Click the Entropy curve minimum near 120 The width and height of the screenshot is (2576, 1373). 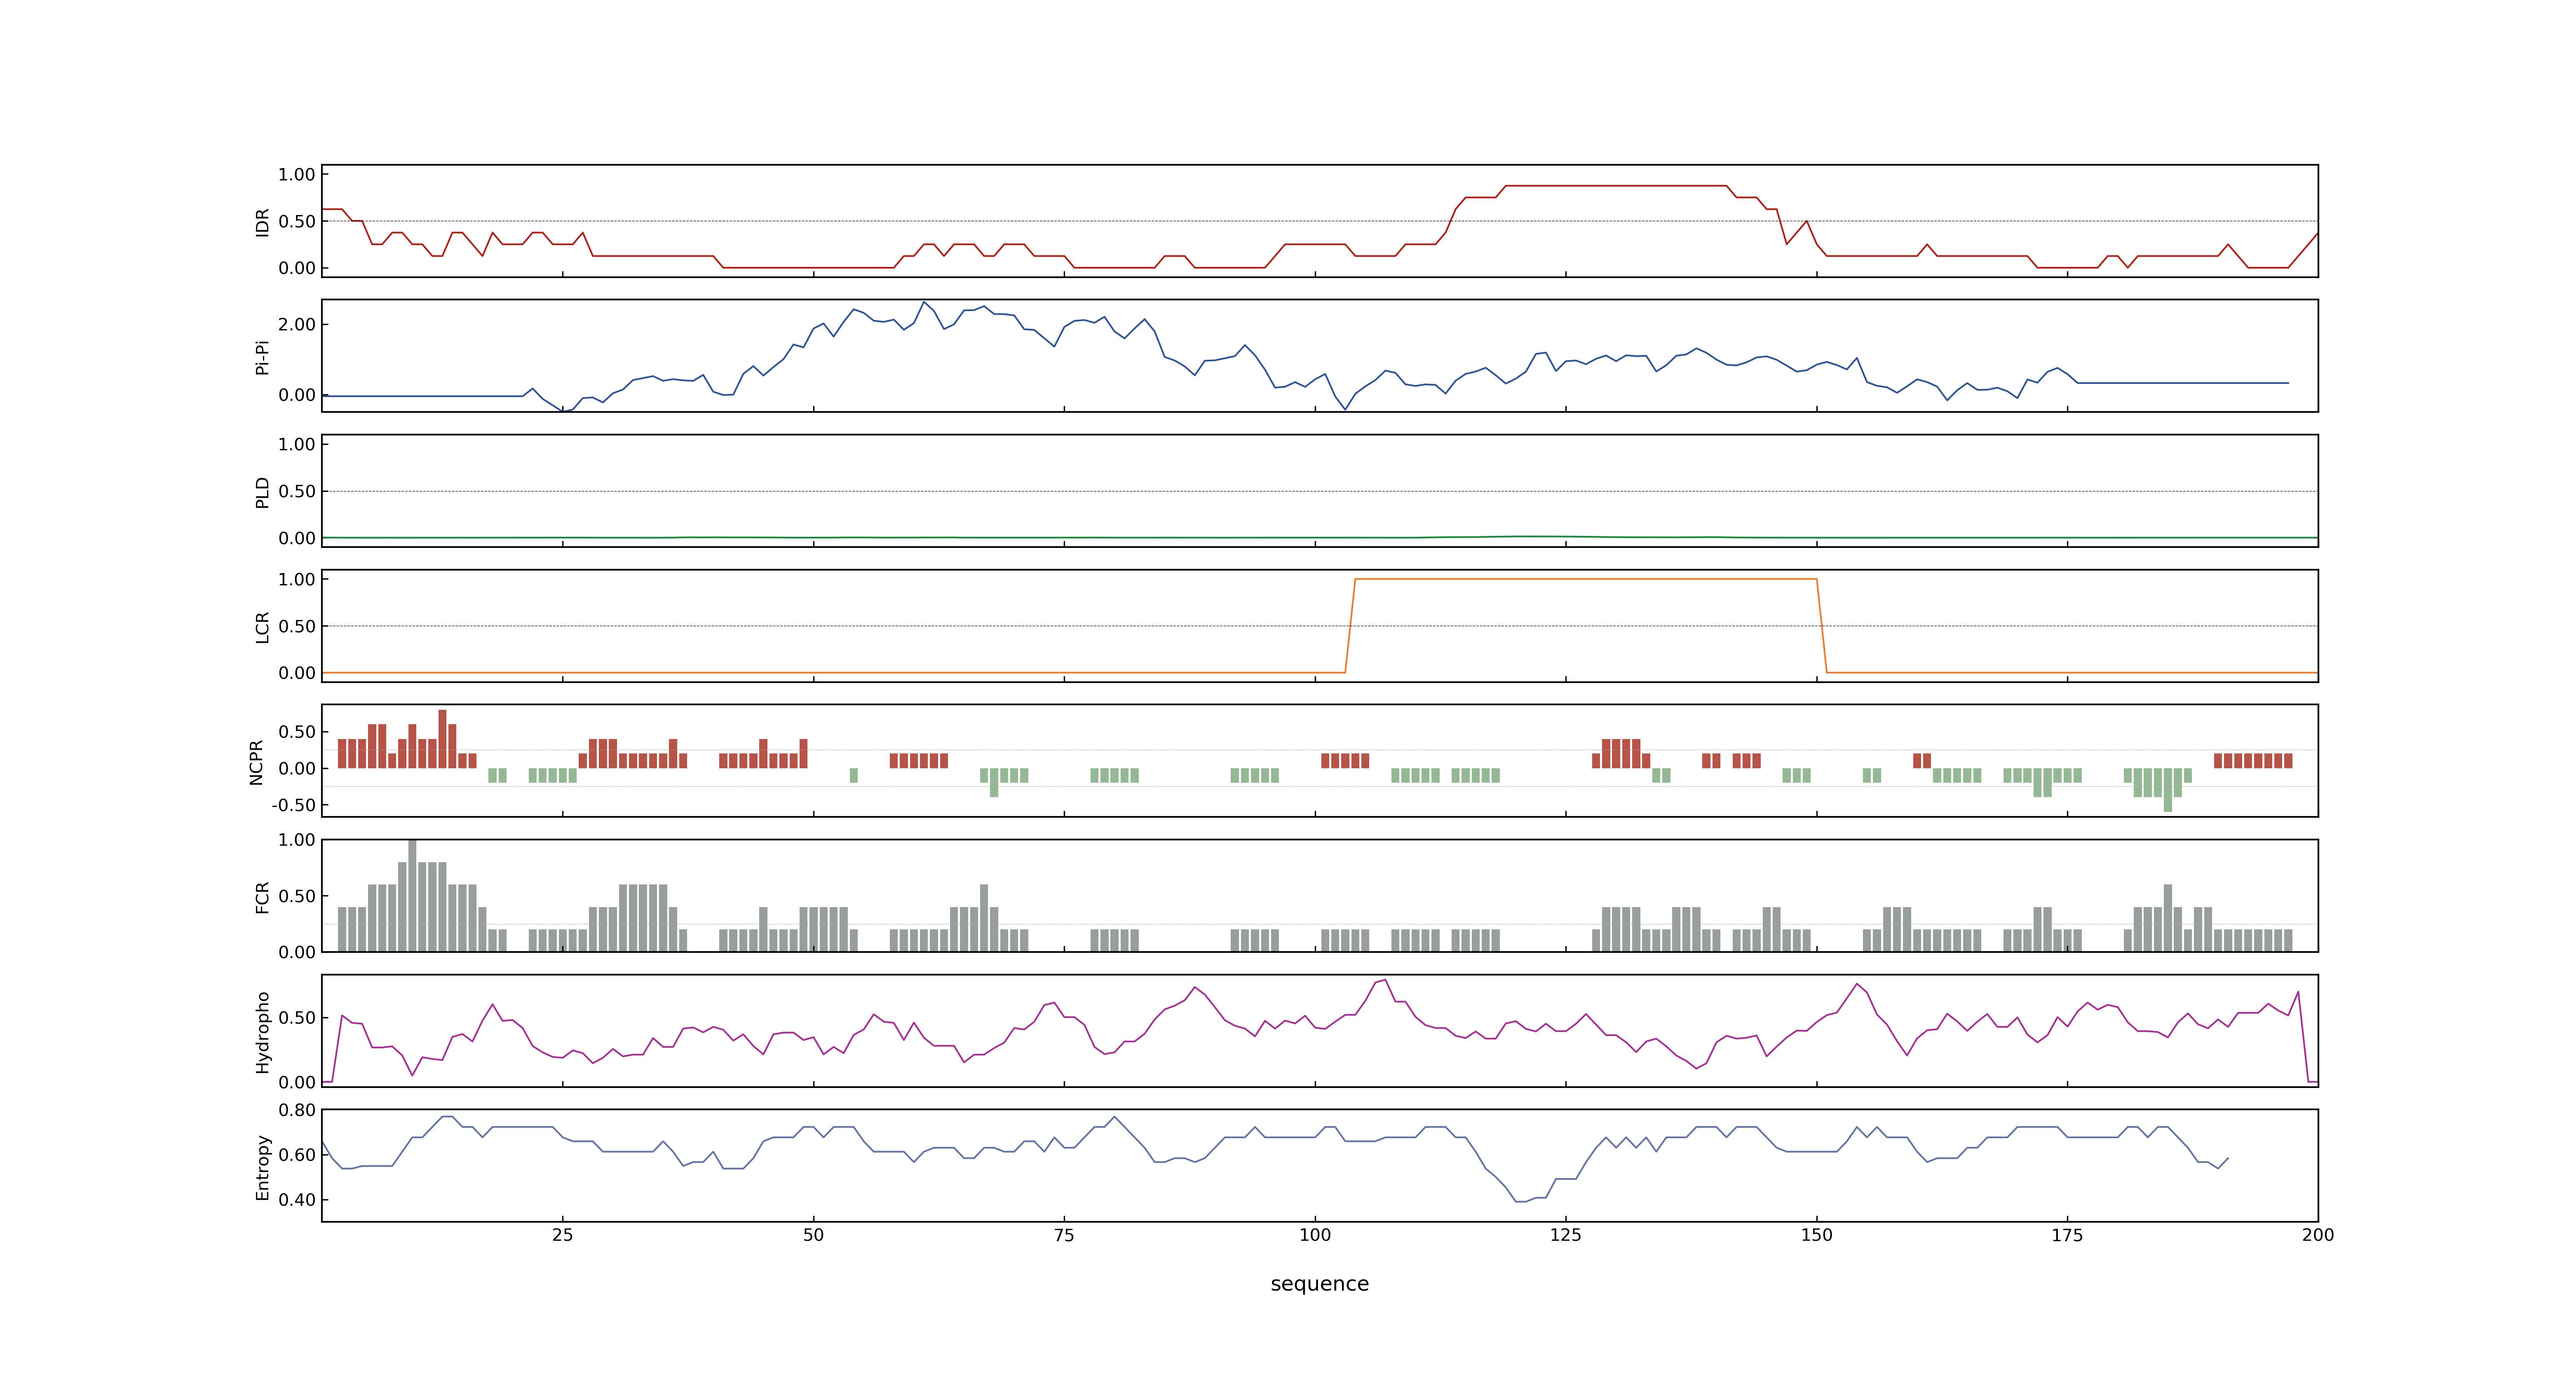[x=1520, y=1201]
